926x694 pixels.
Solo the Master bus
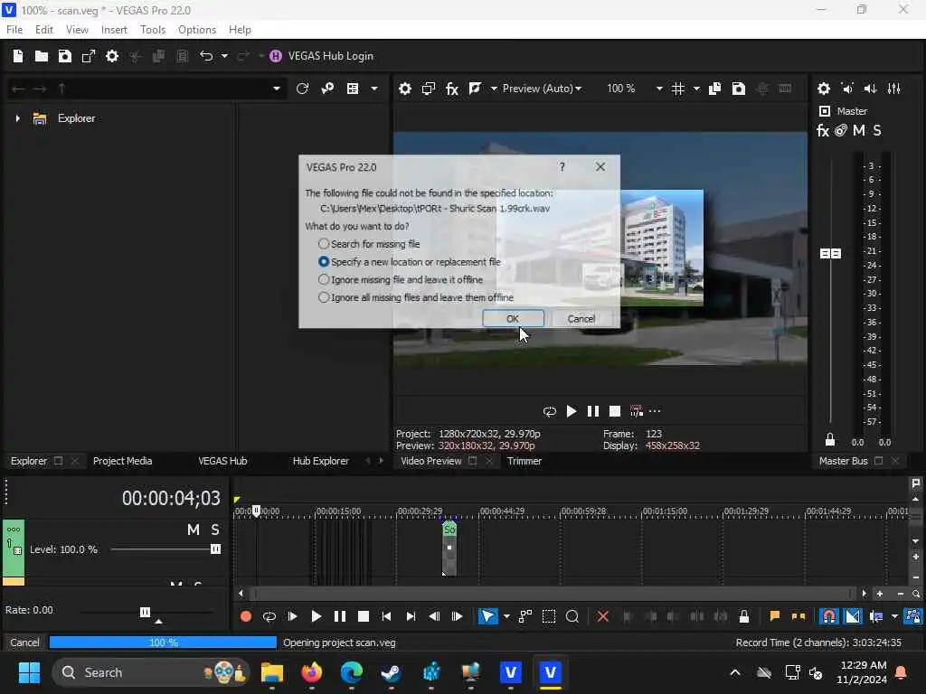[x=877, y=130]
